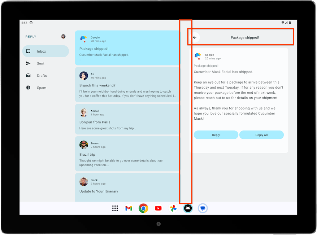Screen dimensions: 317x235
Task: Open the Messages app in taskbar
Action: point(203,208)
